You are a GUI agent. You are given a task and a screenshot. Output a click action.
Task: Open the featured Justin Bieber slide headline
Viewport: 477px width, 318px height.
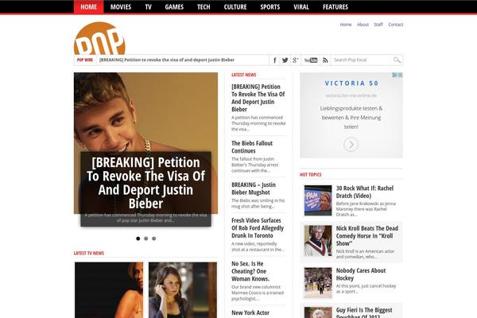tap(145, 183)
